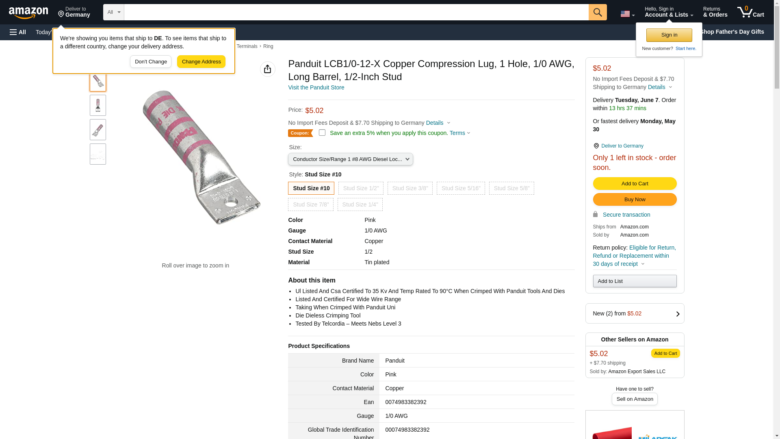Image resolution: width=780 pixels, height=439 pixels.
Task: Open the All search category dropdown
Action: (x=113, y=12)
